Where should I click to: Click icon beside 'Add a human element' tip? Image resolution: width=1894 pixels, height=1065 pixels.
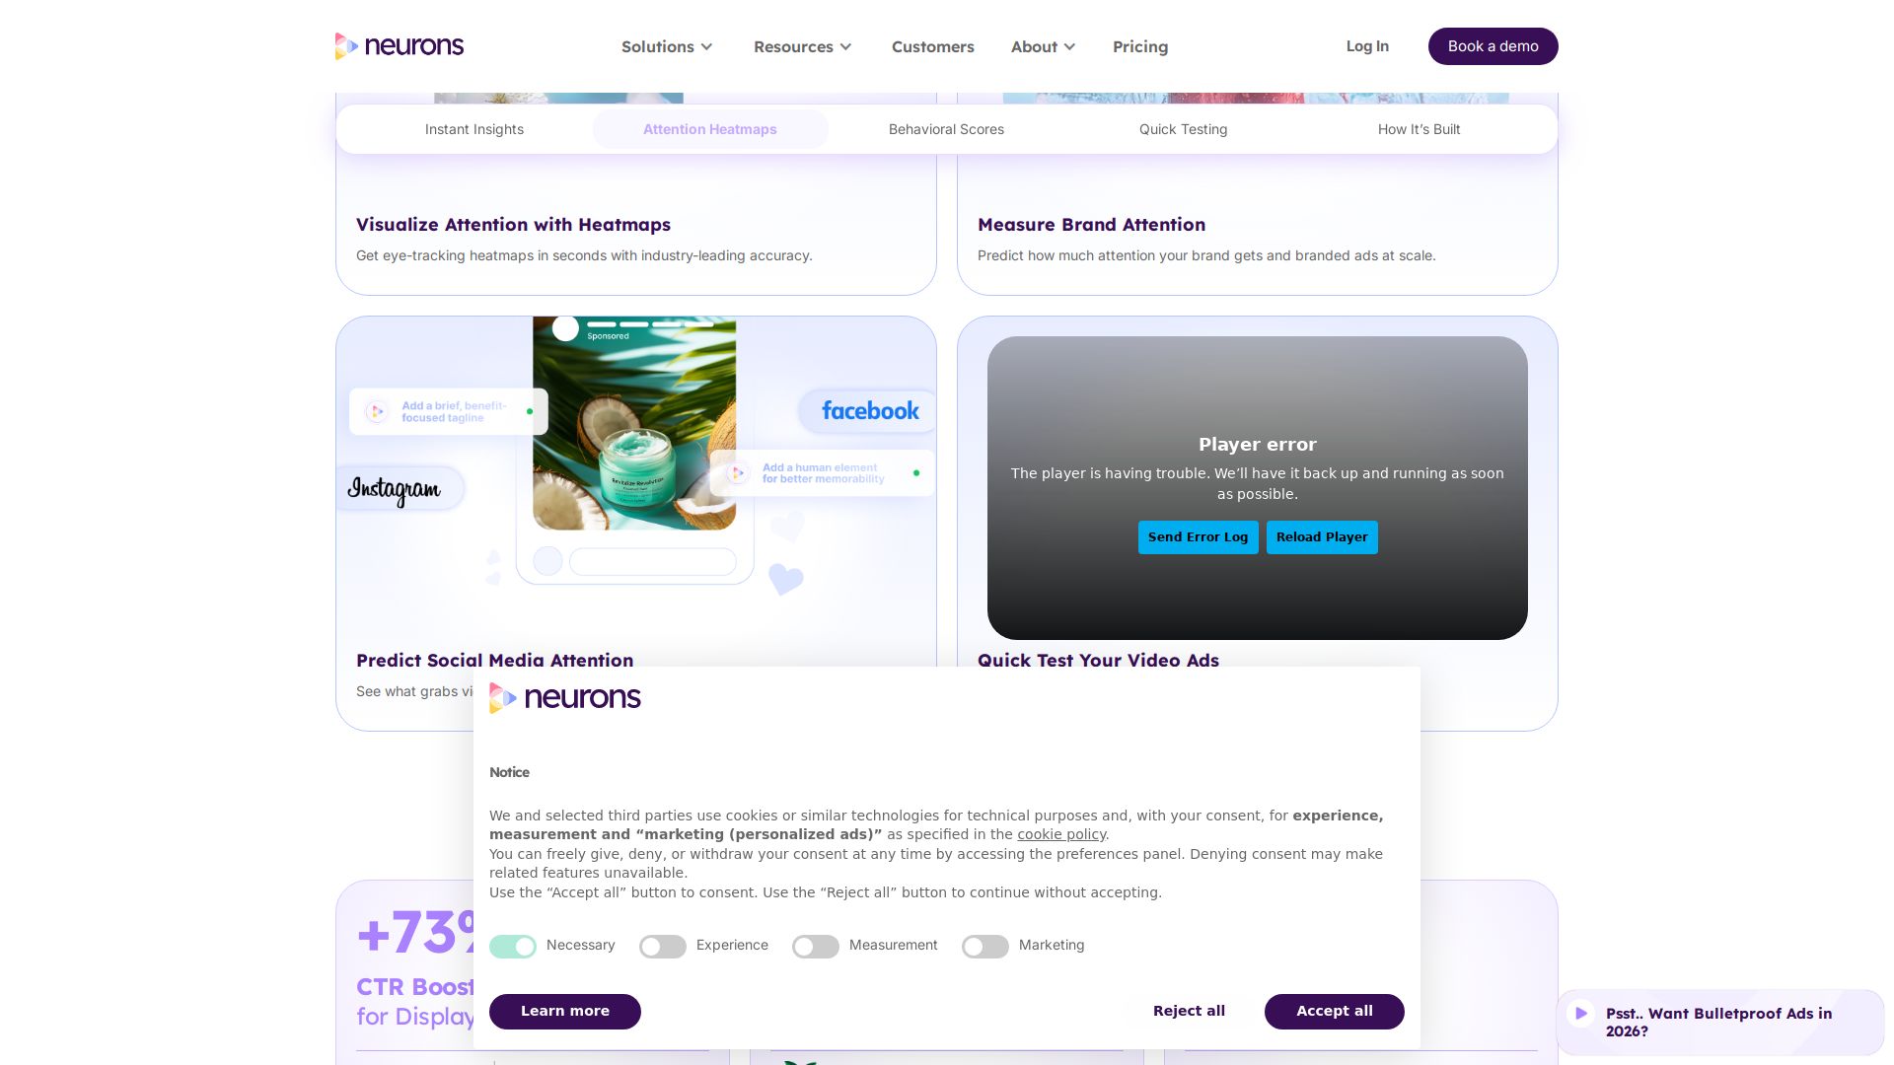tap(737, 473)
